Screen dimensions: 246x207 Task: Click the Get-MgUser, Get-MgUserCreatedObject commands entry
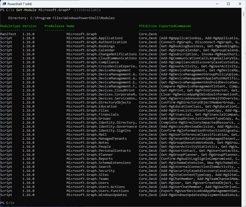tap(200, 183)
